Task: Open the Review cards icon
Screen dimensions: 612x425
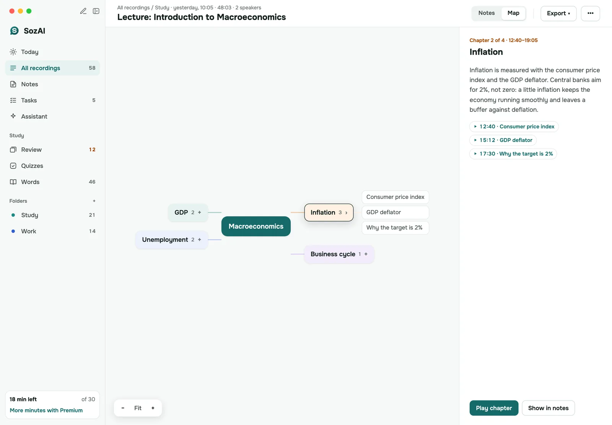Action: point(13,150)
